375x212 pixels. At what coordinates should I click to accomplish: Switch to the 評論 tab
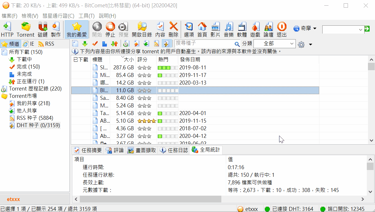[115, 150]
